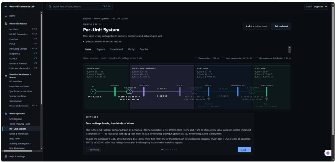Open the Verify tab

click(131, 49)
